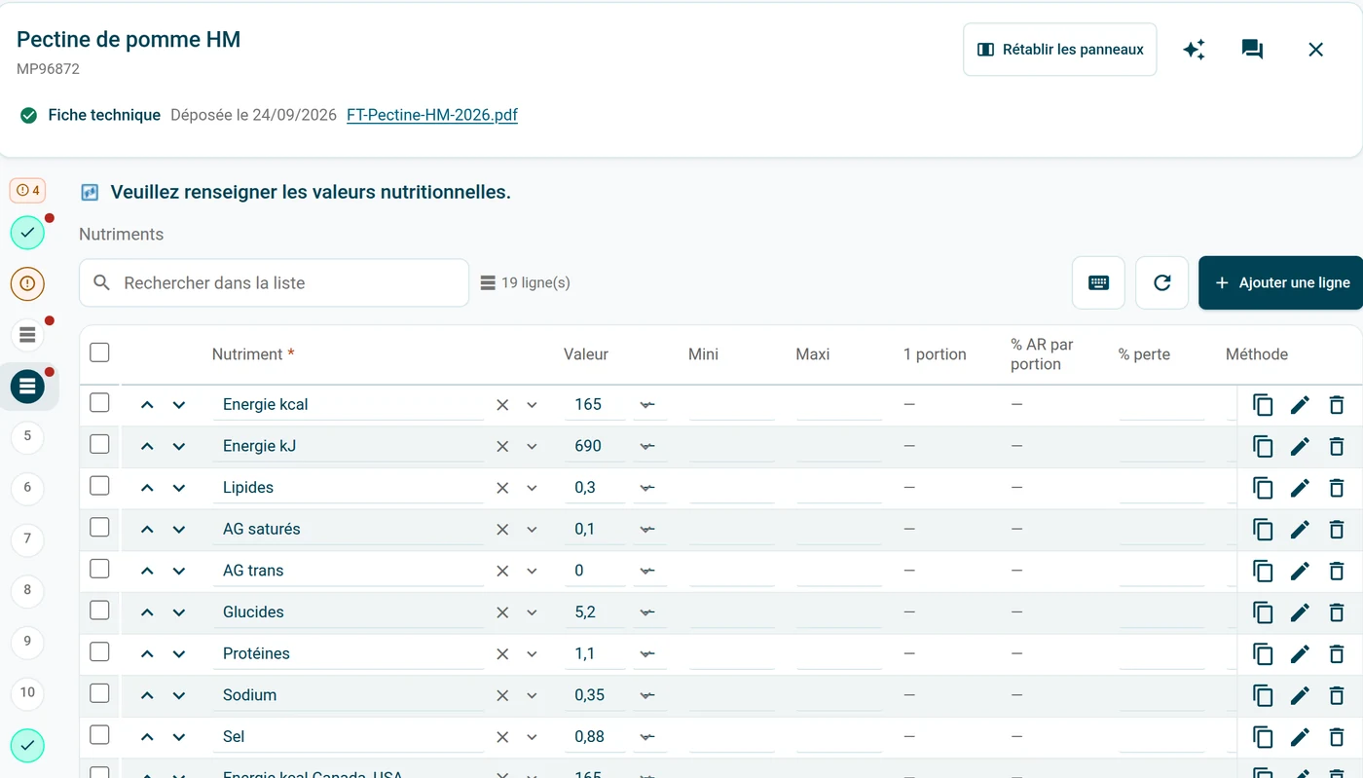Open the keyboard shortcuts button
1363x778 pixels.
[x=1098, y=283]
